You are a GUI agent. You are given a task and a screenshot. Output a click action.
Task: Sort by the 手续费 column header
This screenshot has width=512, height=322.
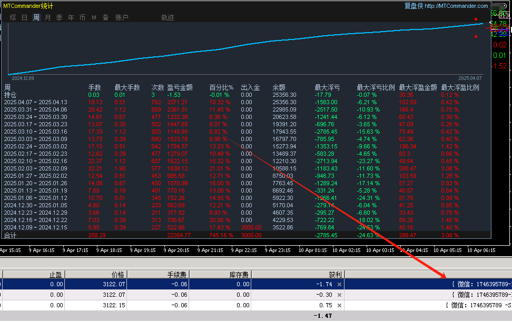pyautogui.click(x=158, y=275)
